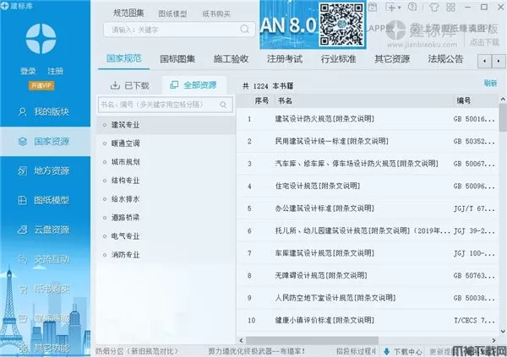Switch to the 其它资源 tab

pos(392,59)
